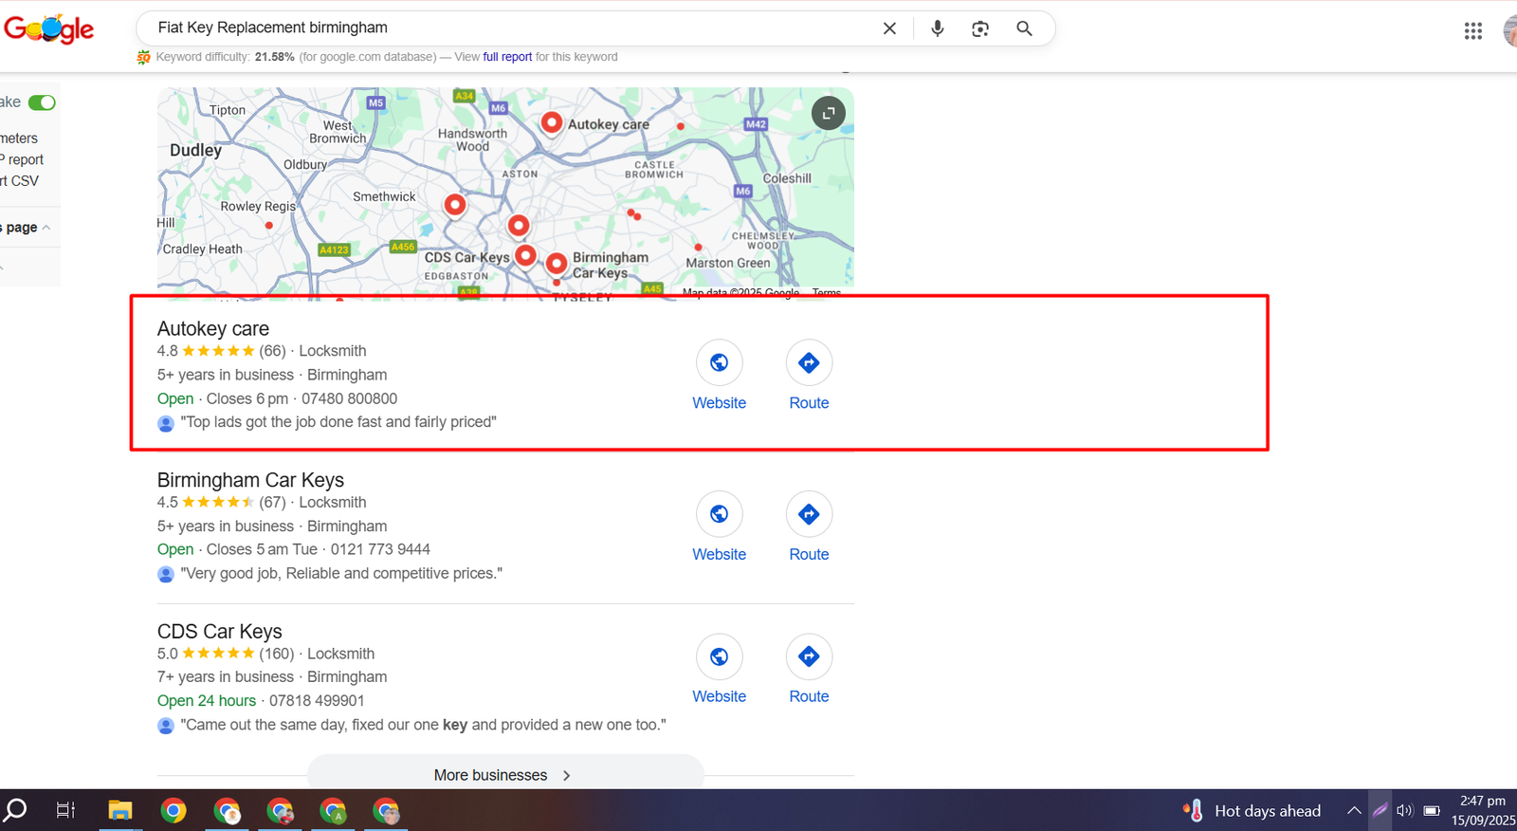Open the Autokey care business listing title

pyautogui.click(x=213, y=329)
